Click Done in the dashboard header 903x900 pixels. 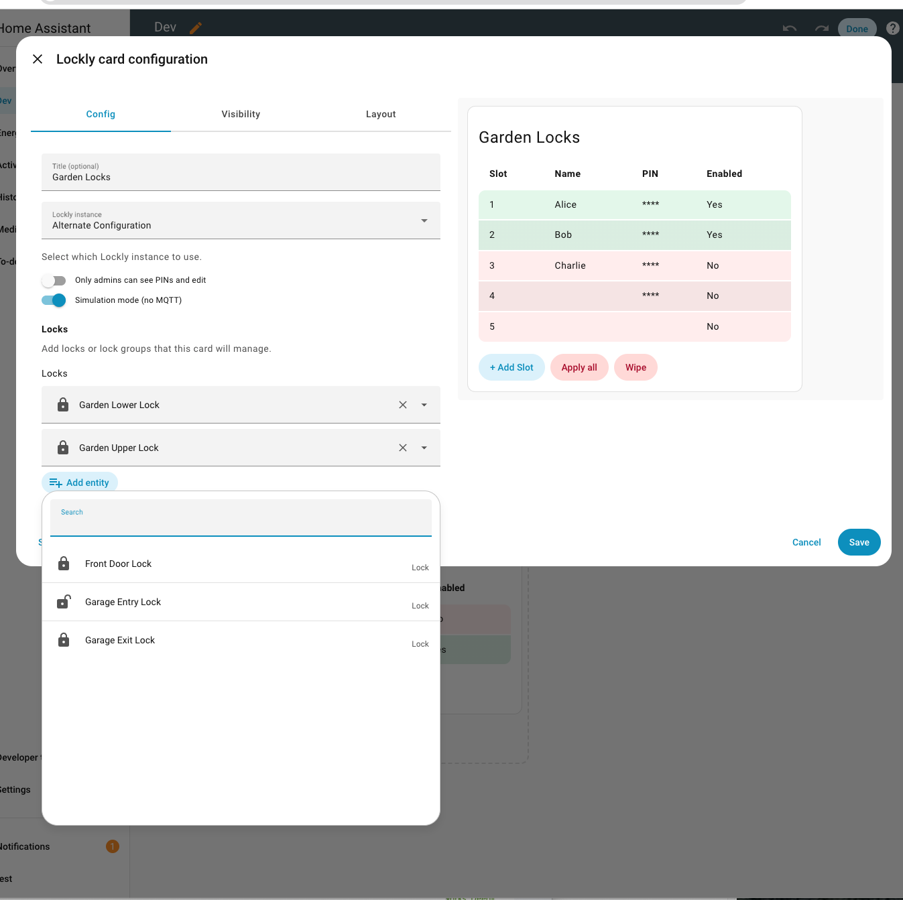[x=857, y=29]
